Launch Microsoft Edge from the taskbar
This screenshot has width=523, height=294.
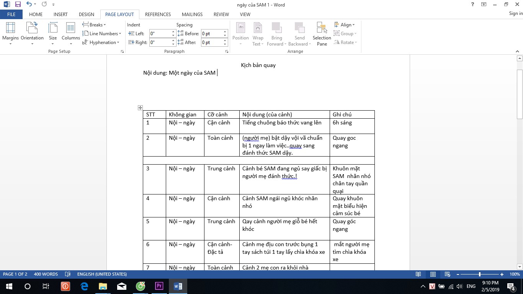(x=84, y=286)
